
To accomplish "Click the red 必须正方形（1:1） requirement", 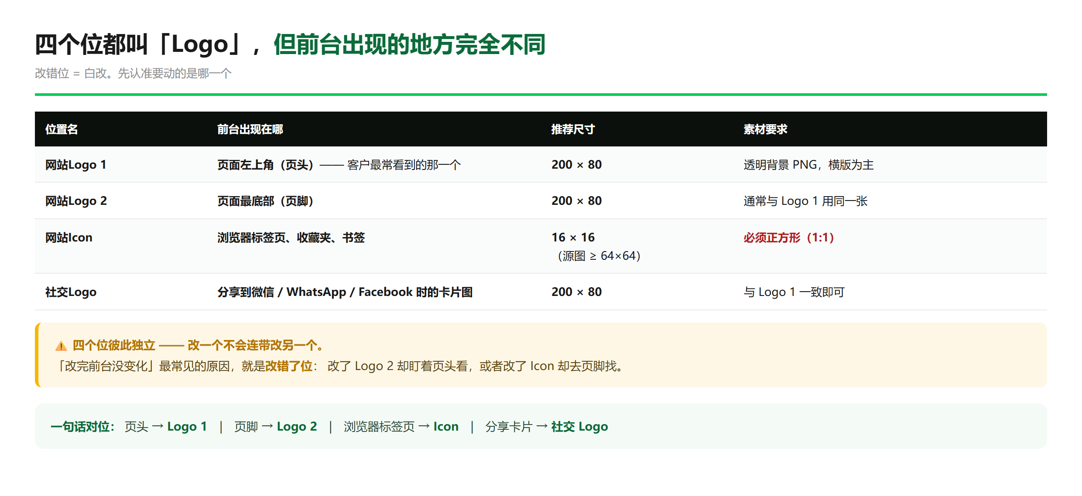I will pos(789,238).
